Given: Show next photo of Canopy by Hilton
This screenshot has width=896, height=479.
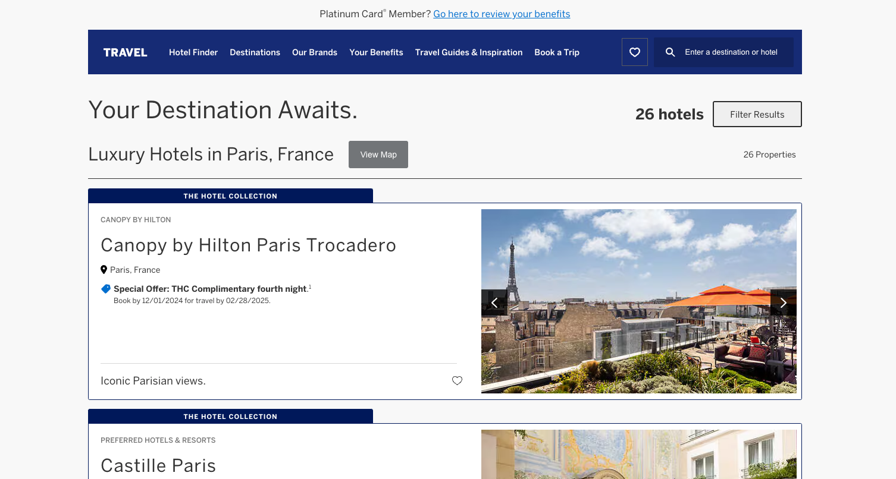Looking at the screenshot, I should [x=783, y=303].
